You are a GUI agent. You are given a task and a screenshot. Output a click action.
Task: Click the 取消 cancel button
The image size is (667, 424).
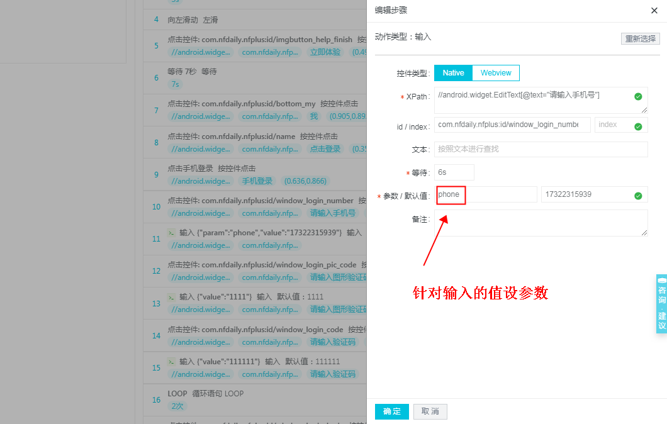[430, 411]
